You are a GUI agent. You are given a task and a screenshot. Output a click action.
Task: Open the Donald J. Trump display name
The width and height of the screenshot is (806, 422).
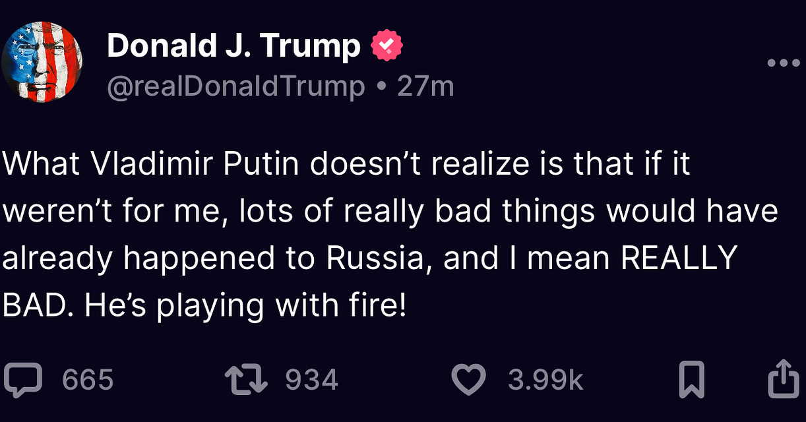point(233,46)
